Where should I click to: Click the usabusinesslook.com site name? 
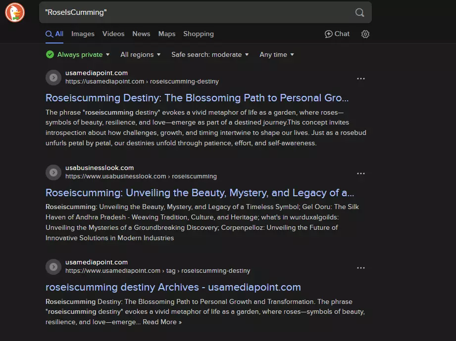100,168
